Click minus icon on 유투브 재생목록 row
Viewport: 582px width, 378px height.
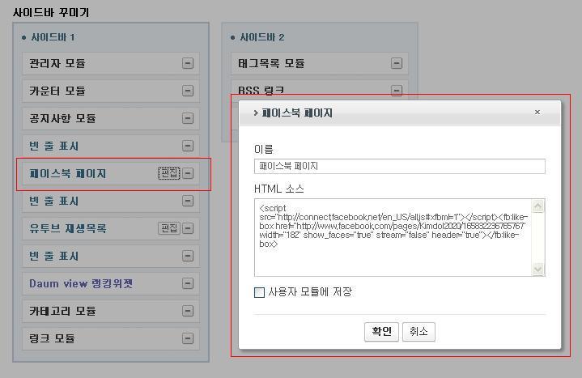tap(188, 228)
